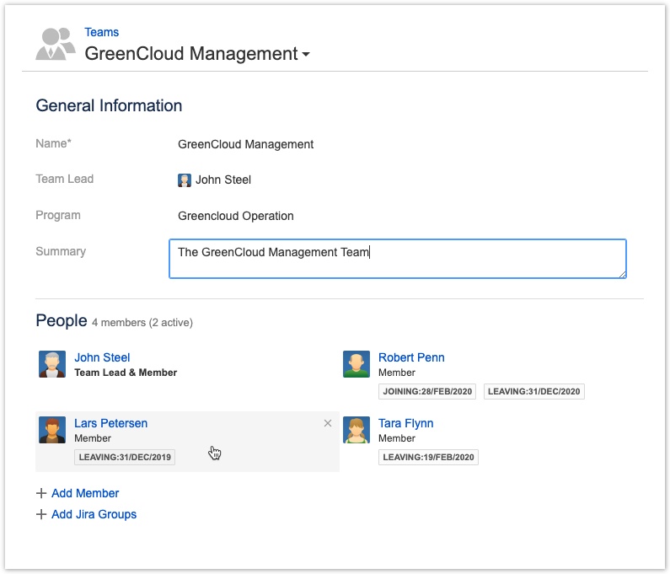Viewport: 670px width, 574px height.
Task: Open the GreenCloud Management team dropdown
Action: (305, 55)
